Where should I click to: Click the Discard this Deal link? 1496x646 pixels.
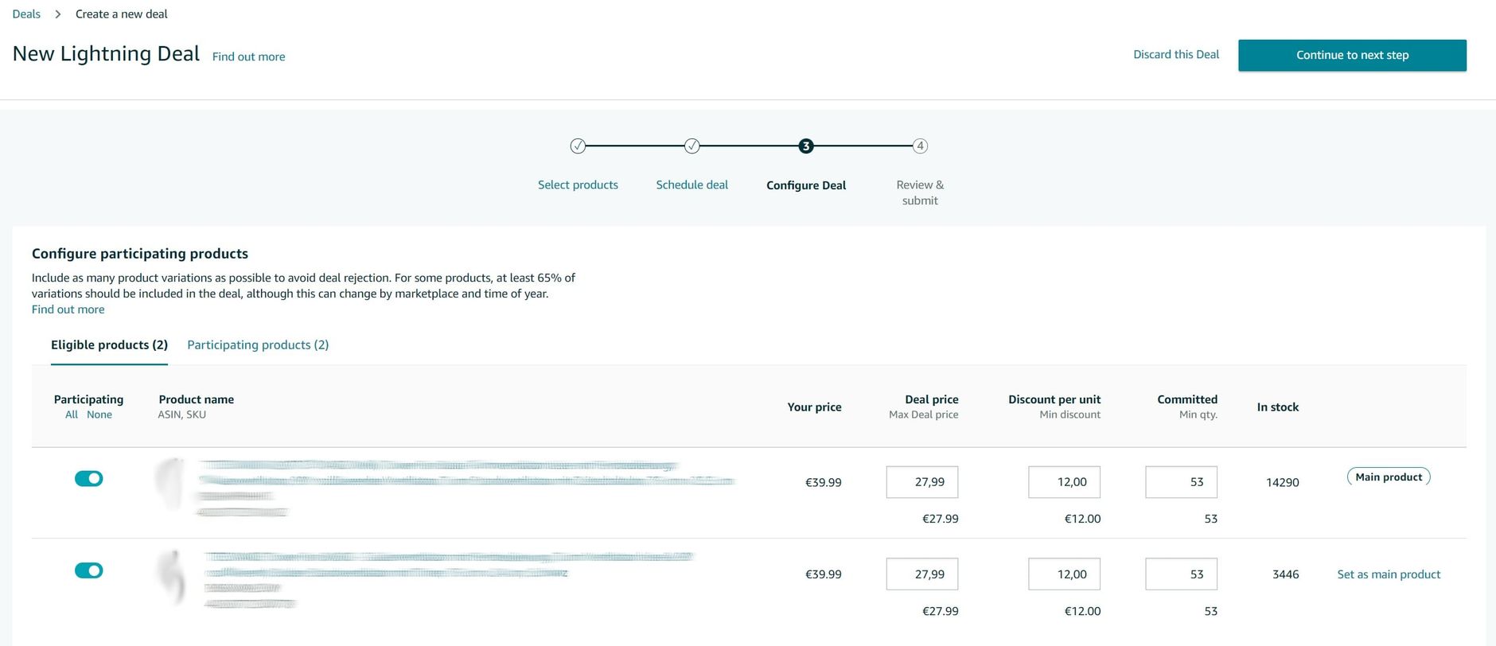1176,54
